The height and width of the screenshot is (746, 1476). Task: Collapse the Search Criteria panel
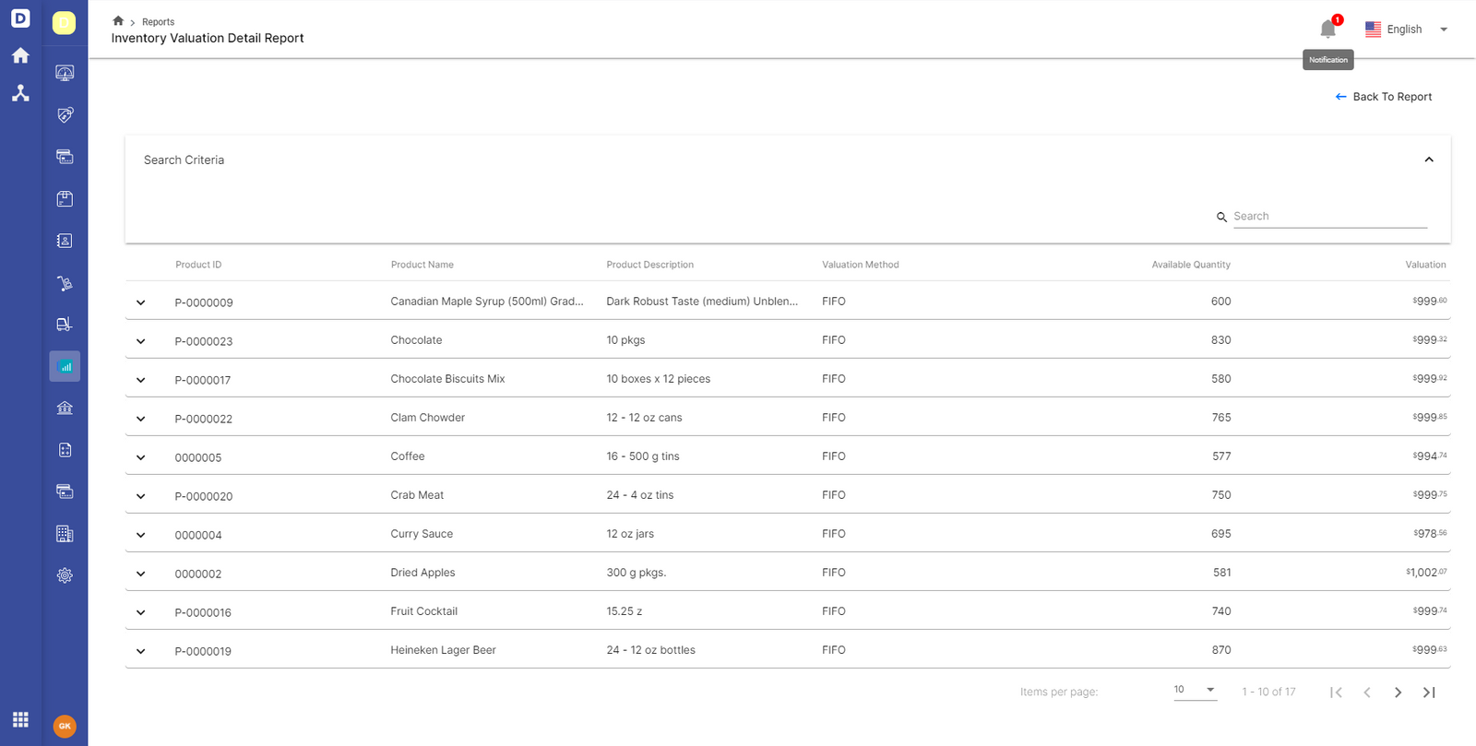tap(1429, 160)
